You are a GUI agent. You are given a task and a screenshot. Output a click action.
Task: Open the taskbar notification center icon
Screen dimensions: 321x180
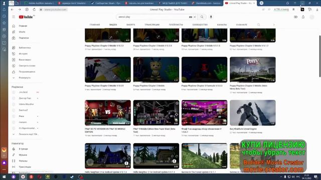click(x=316, y=177)
